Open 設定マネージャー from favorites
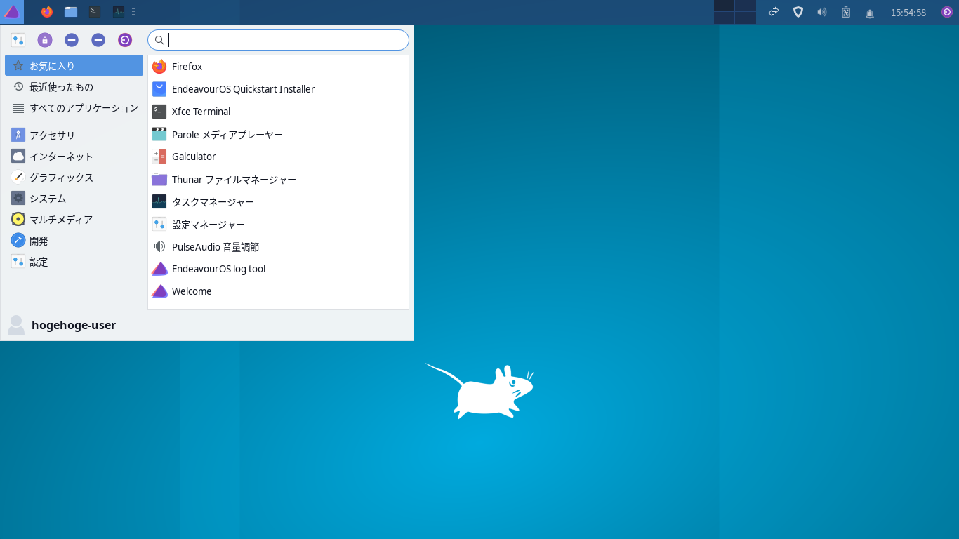Image resolution: width=959 pixels, height=539 pixels. coord(278,225)
